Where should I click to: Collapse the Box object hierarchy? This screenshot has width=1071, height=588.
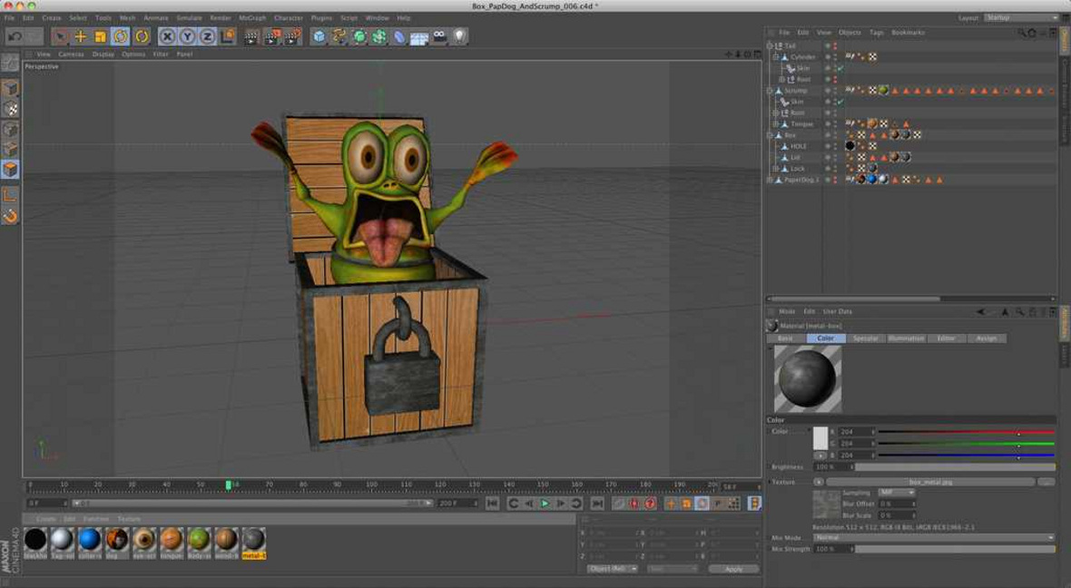click(x=770, y=135)
